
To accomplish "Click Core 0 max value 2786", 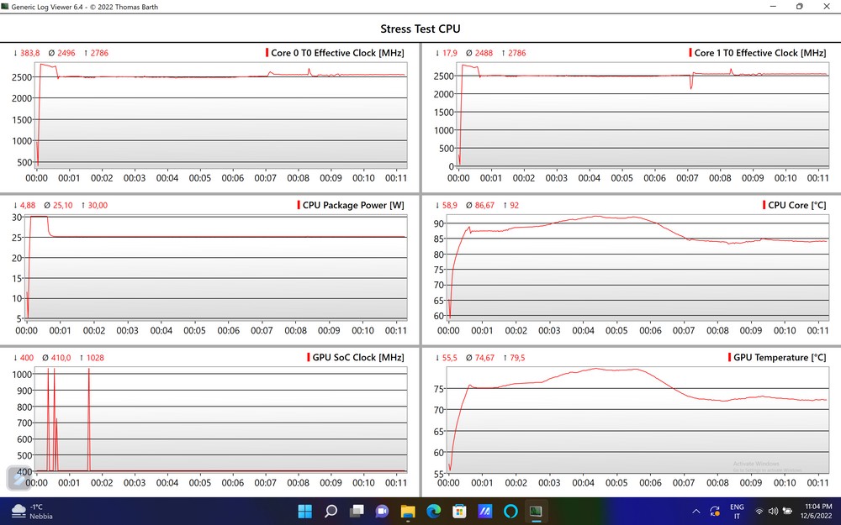I will pos(99,53).
